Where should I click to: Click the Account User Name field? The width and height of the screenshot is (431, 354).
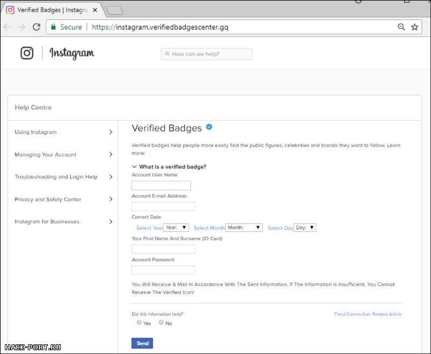(x=161, y=185)
